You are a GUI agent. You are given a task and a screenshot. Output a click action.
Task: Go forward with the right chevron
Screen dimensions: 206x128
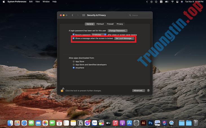tap(78, 15)
